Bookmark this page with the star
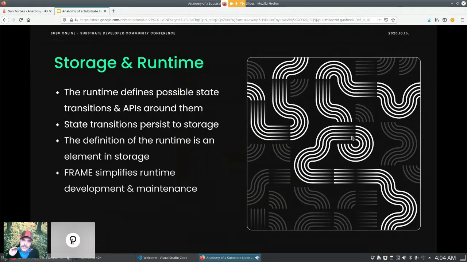Screen dimensions: 467x262 [x=393, y=20]
